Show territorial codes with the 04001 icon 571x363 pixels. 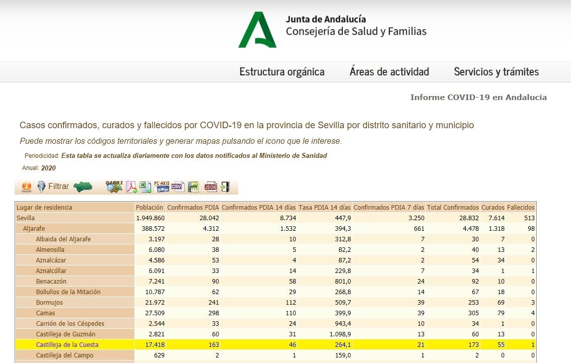(x=114, y=187)
